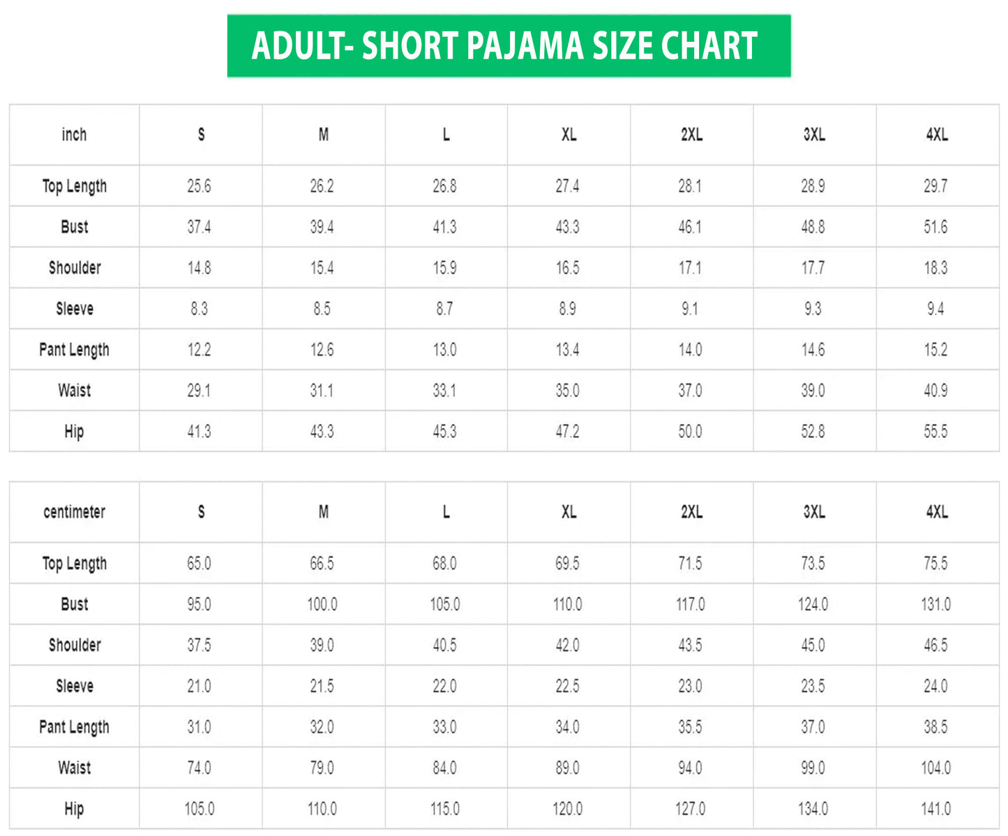
Task: Click the Bust value 117.0 in centimeter table
Action: pyautogui.click(x=690, y=605)
